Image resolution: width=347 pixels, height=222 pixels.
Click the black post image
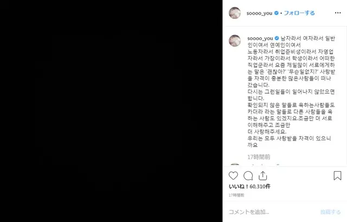111,111
